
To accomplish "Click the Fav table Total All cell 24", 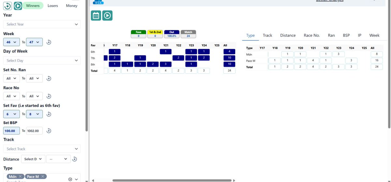I will pyautogui.click(x=229, y=71).
